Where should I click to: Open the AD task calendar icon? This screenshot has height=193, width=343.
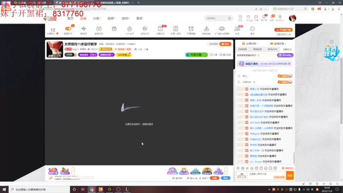pos(99,29)
